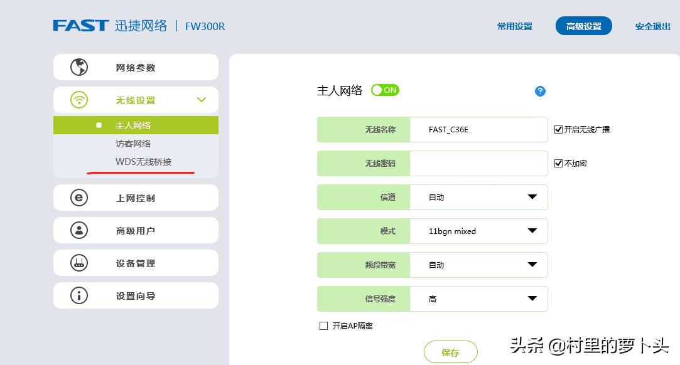The width and height of the screenshot is (680, 365).
Task: Click the 上网控制 sidebar icon
Action: click(x=78, y=197)
